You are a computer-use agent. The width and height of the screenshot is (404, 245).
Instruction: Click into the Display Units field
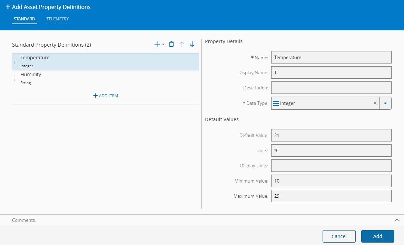(x=331, y=166)
